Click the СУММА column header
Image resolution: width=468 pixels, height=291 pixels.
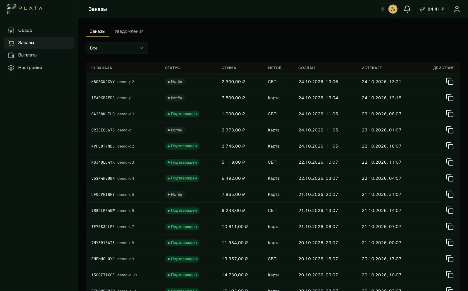click(x=229, y=68)
